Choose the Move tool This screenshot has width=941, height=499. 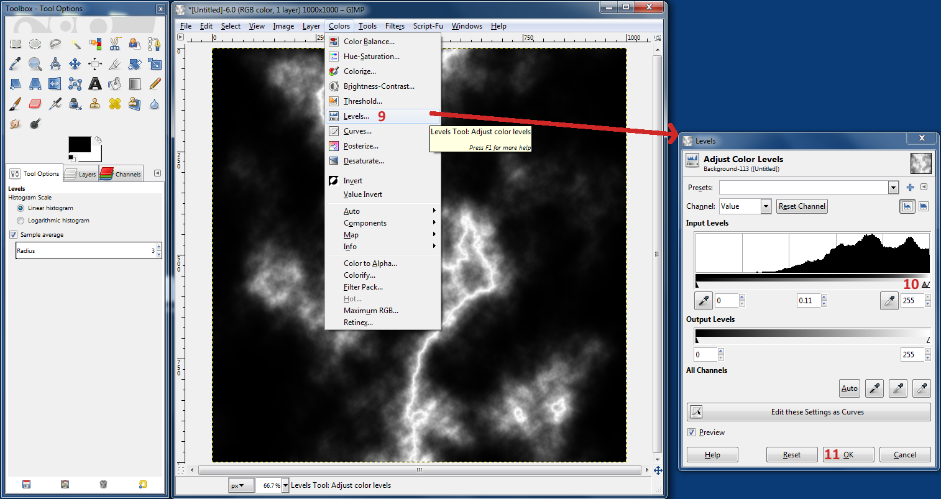[75, 64]
